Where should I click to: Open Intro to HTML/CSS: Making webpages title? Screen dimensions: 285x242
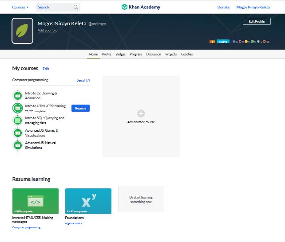point(33,220)
